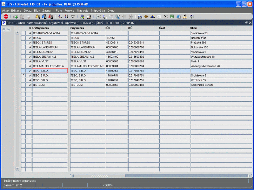Click the internet browser icon
Viewport: 254px width, 190px height.
point(178,16)
